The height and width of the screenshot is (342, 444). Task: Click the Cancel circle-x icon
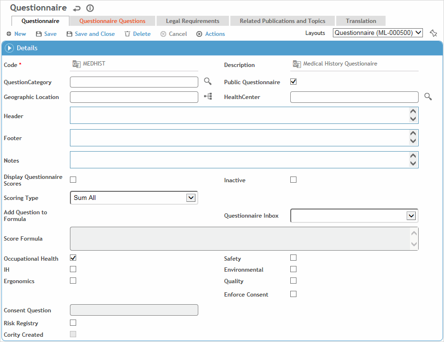(x=163, y=34)
